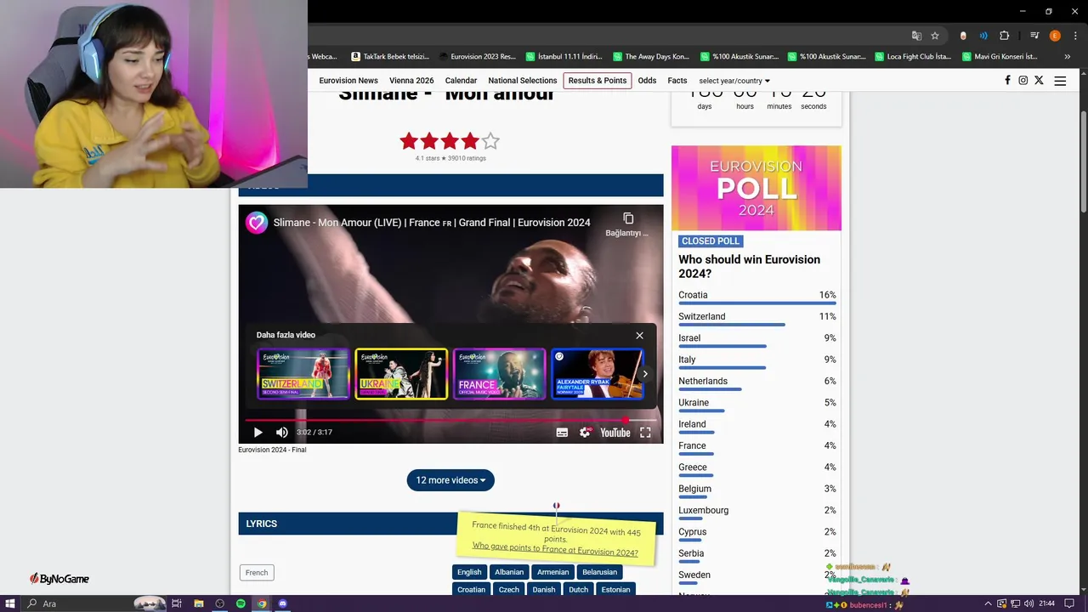The height and width of the screenshot is (612, 1088).
Task: Open the X (Twitter) icon in header
Action: [1039, 81]
